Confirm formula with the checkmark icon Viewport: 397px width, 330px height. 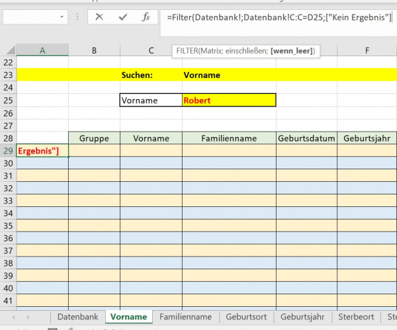click(x=123, y=17)
